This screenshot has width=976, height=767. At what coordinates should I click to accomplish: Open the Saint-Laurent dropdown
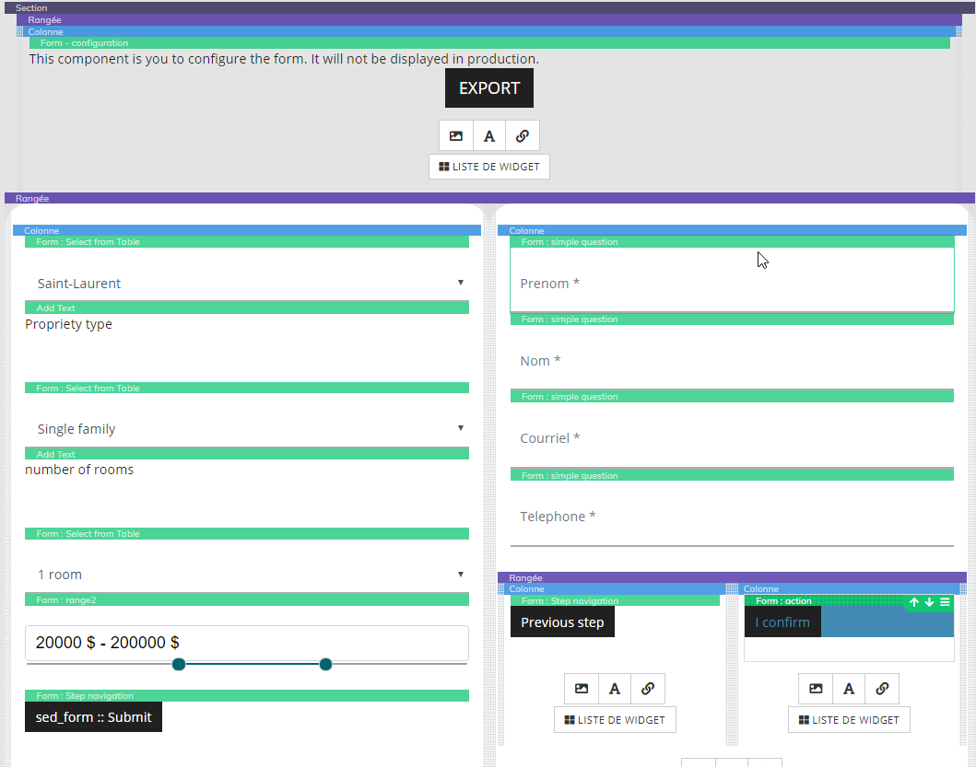[x=247, y=283]
